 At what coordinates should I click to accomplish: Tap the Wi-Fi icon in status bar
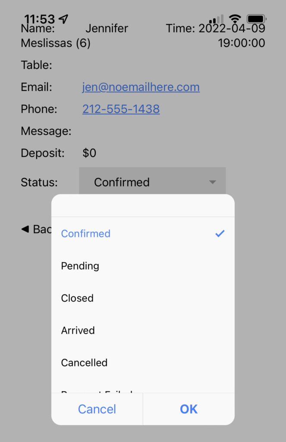[235, 19]
